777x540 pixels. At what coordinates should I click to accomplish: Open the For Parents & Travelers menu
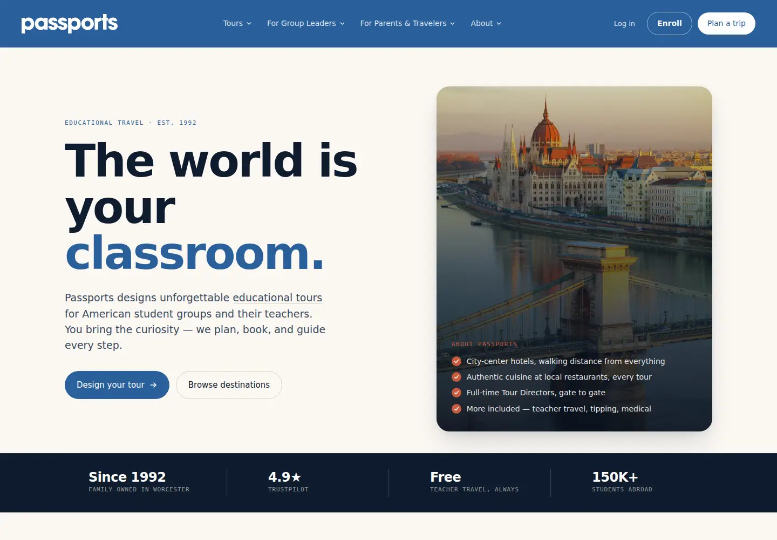[408, 23]
